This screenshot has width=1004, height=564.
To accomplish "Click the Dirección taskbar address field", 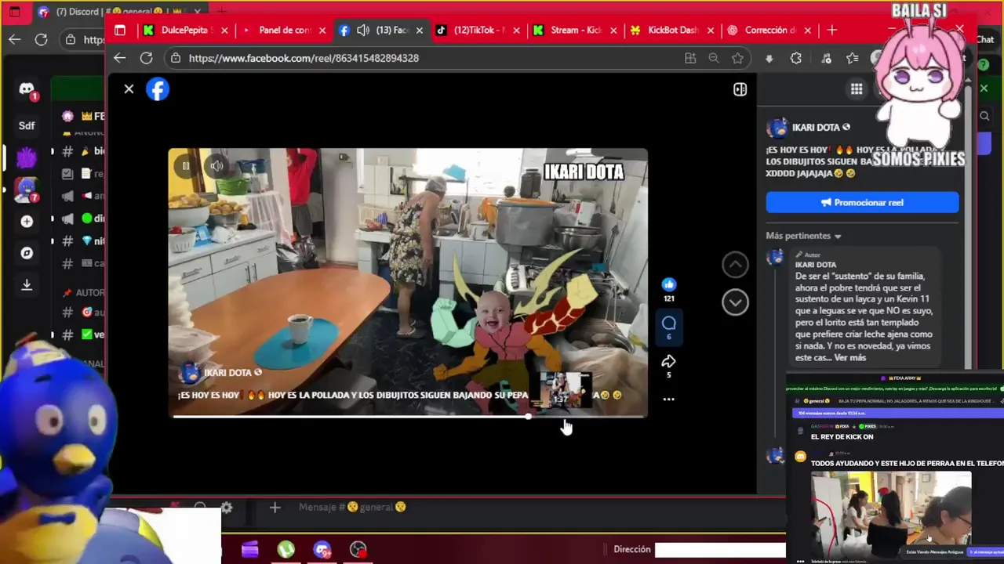I will (720, 550).
